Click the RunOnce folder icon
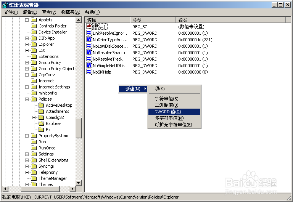 click(x=34, y=148)
